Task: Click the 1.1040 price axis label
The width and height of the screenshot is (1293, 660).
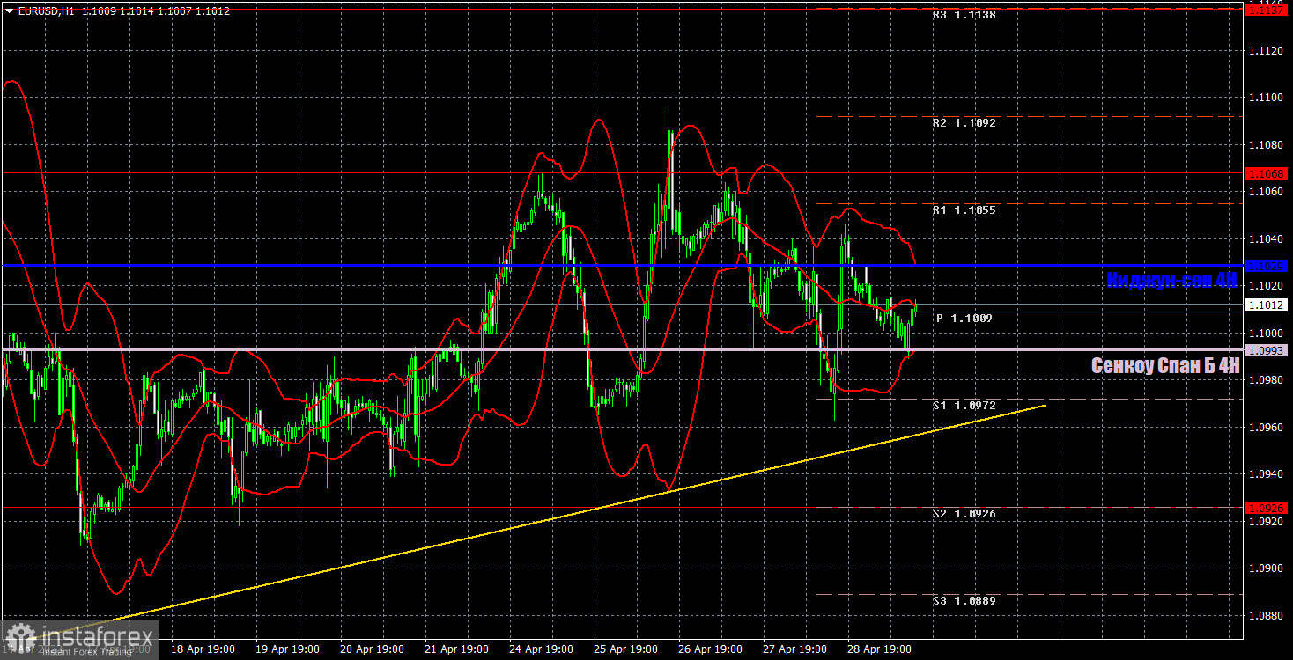Action: tap(1265, 239)
